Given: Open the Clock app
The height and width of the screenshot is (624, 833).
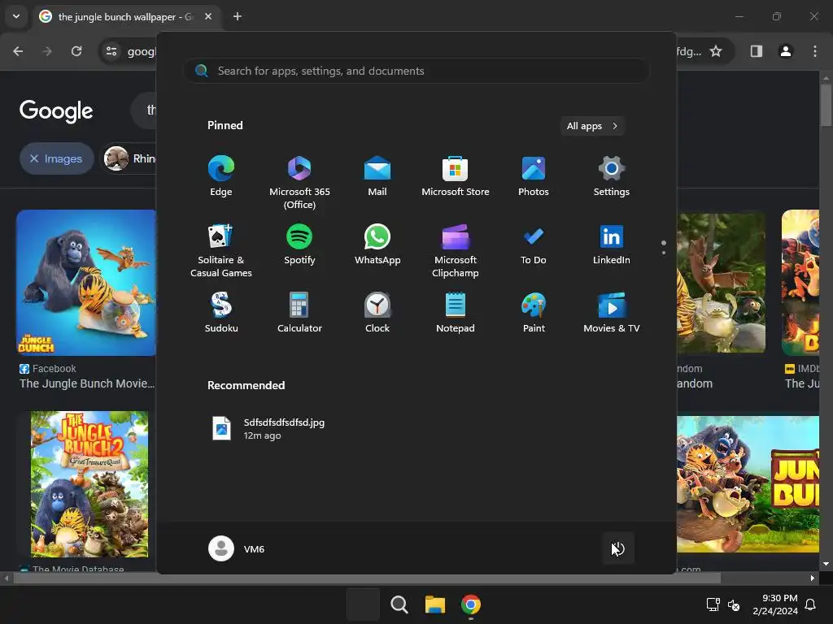Looking at the screenshot, I should pos(377,313).
